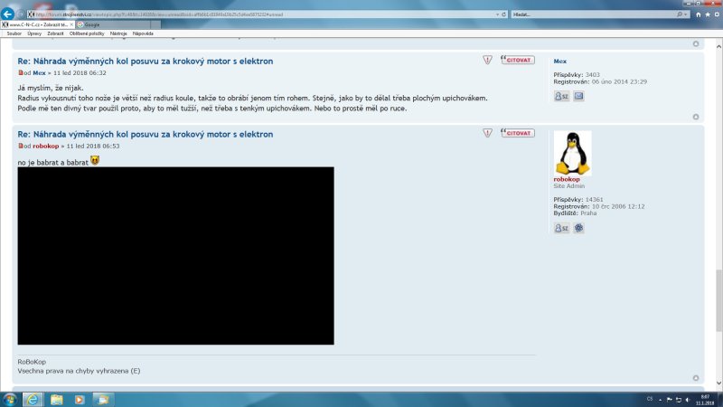This screenshot has height=407, width=723.
Task: Report Mex's post with the exclamation icon
Action: tap(487, 60)
